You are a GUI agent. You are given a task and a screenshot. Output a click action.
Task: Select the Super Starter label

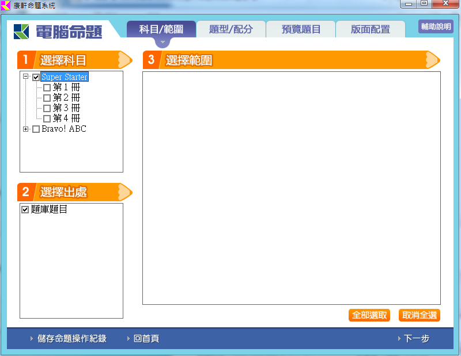click(x=65, y=77)
